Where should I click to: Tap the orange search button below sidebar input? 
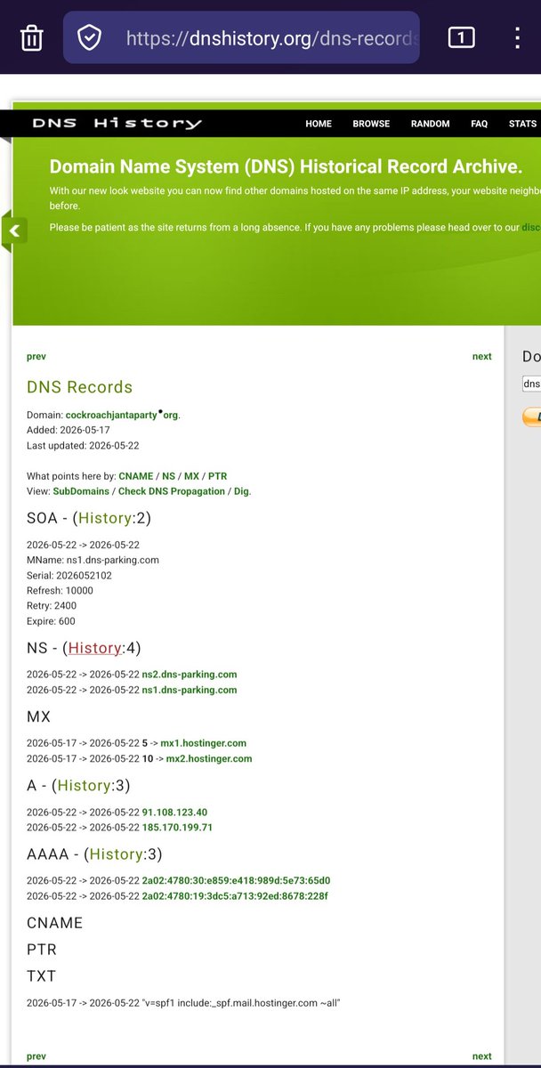click(531, 417)
